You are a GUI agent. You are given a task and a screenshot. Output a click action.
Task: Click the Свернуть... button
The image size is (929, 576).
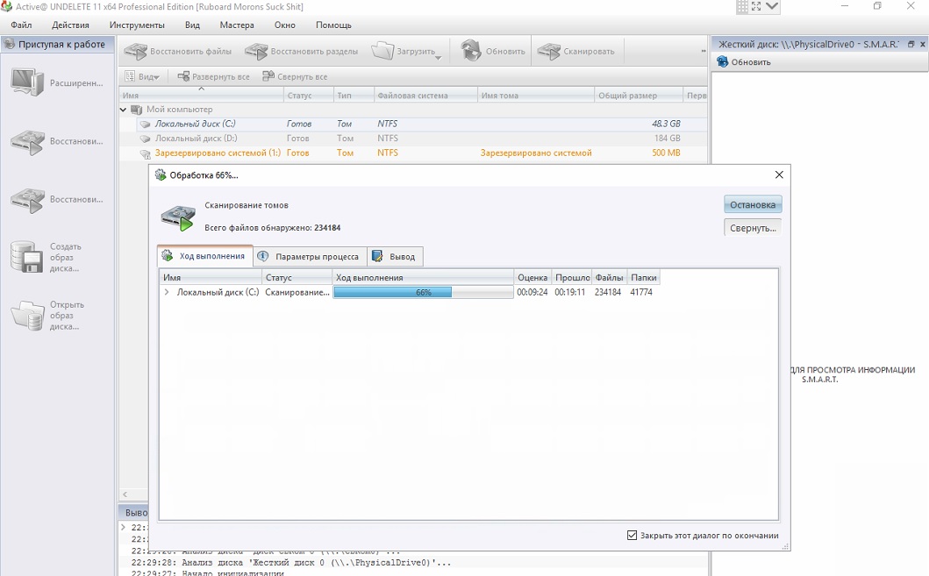pos(753,228)
